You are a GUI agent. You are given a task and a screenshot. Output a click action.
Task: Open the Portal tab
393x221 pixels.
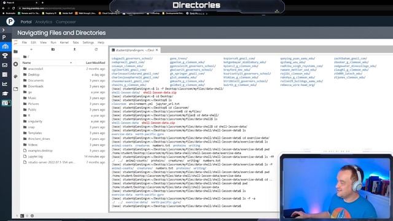[26, 22]
